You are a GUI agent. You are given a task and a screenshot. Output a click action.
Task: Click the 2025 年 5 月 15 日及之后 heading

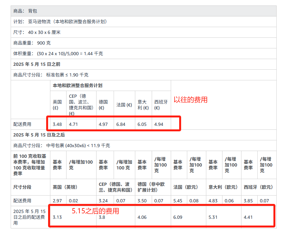click(x=39, y=135)
